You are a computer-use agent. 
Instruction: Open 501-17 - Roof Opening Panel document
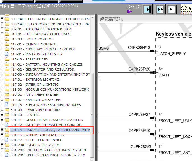(36, 140)
